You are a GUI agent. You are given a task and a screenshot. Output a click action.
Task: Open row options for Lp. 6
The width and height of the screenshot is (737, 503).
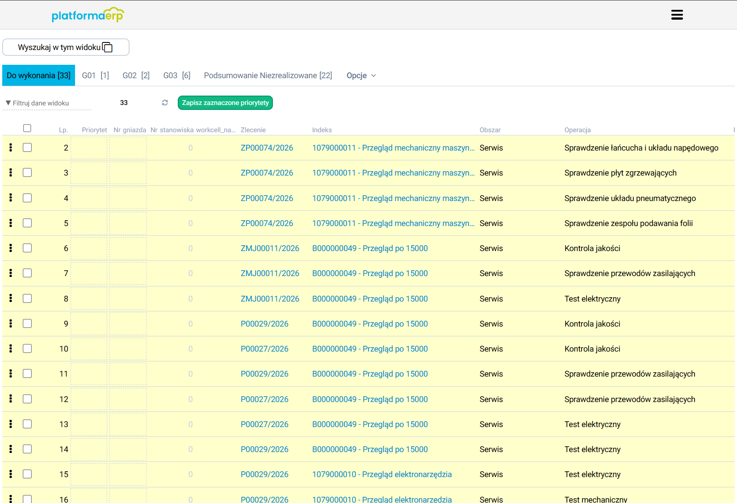point(11,248)
